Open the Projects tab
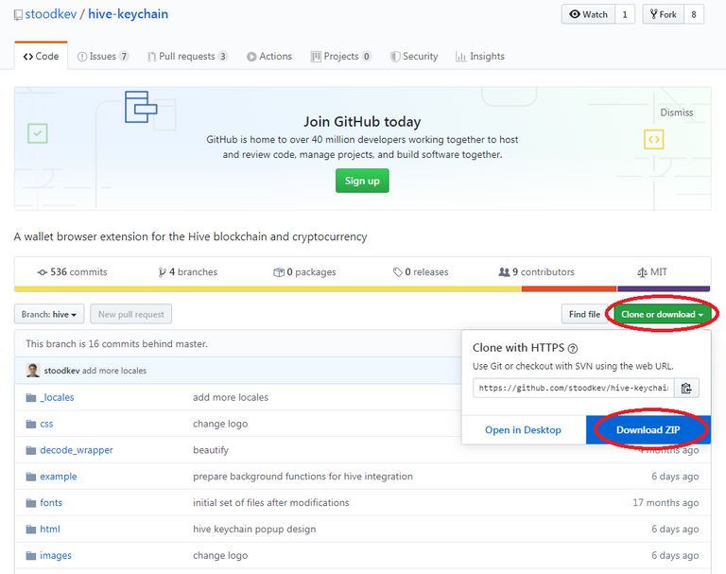This screenshot has width=726, height=574. (x=340, y=56)
